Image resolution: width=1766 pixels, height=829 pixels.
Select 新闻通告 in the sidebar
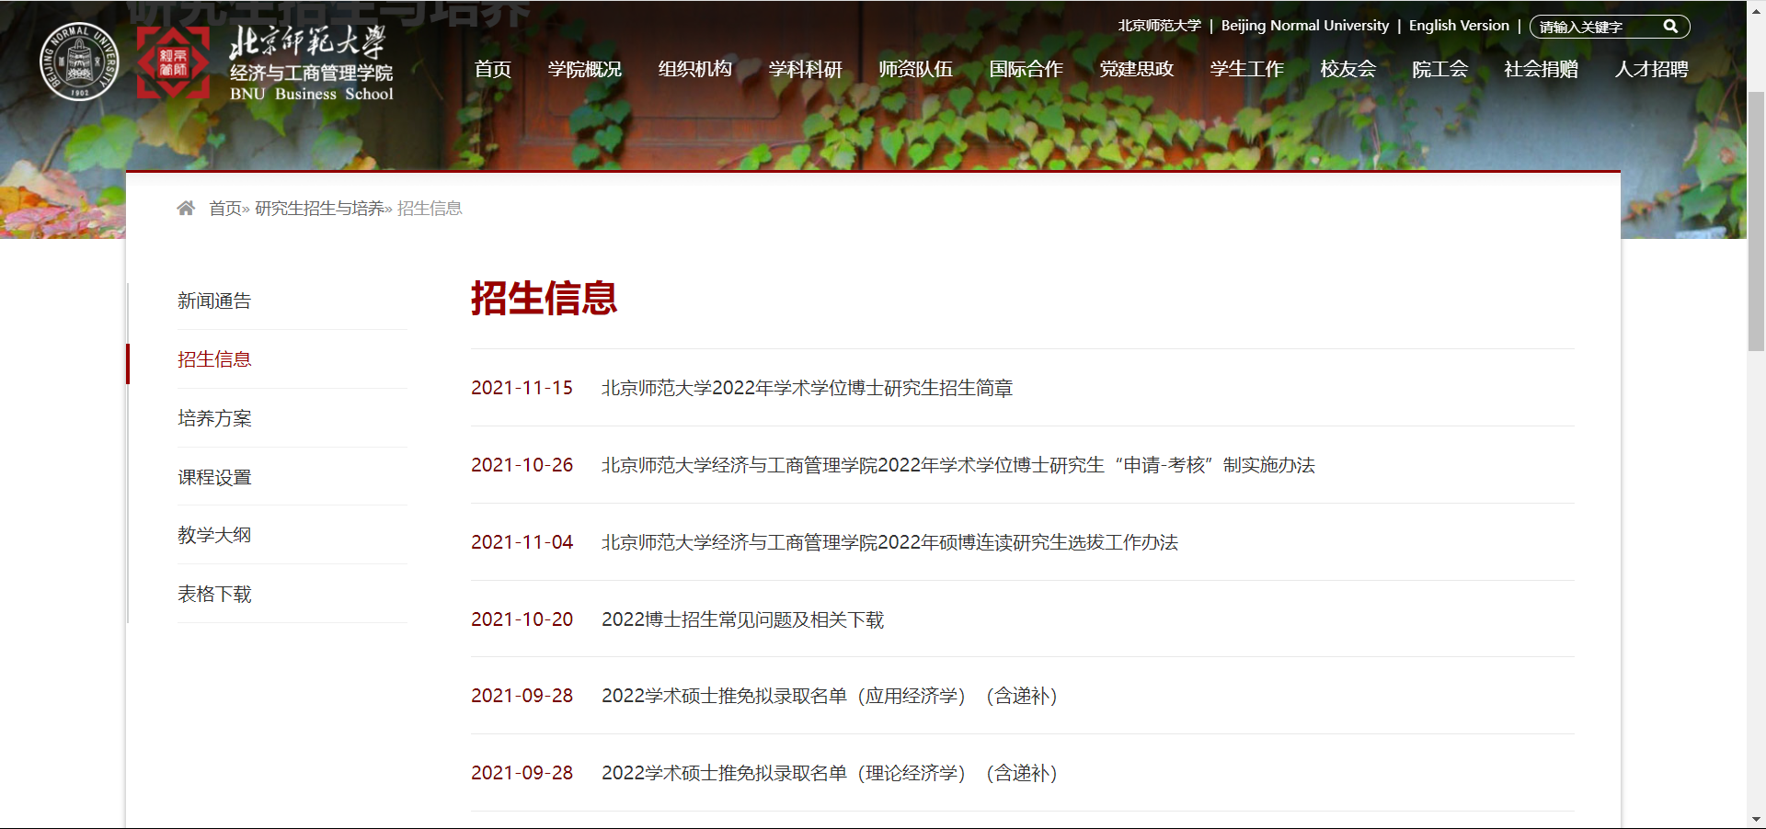coord(214,301)
